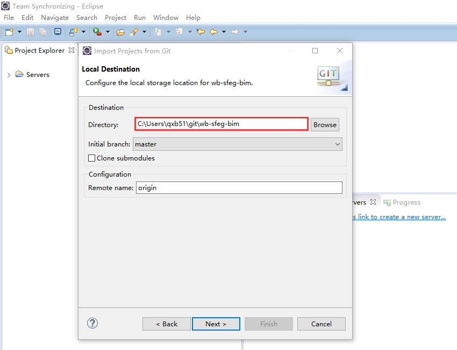Click the Eclipse icon in title bar

click(5, 6)
